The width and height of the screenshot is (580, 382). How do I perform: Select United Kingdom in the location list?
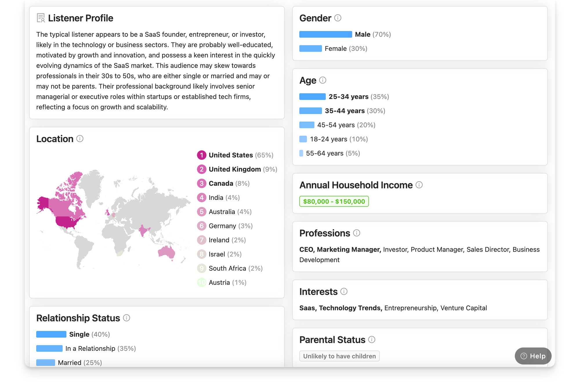tap(235, 169)
